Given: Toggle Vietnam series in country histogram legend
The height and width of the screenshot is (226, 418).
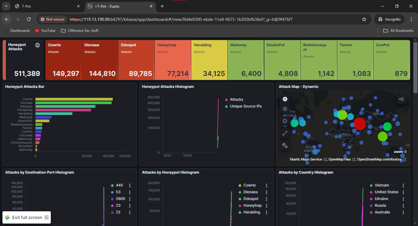Looking at the screenshot, I should click(x=382, y=185).
